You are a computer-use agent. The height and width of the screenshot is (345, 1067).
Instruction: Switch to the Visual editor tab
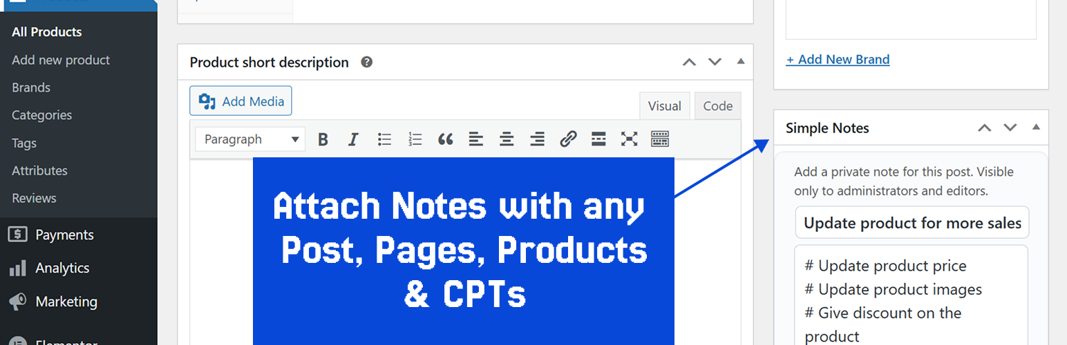click(x=665, y=106)
